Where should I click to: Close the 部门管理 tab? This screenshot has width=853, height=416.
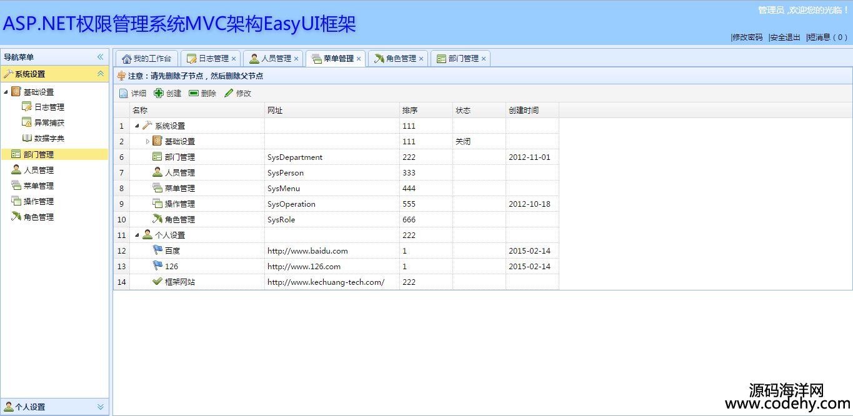pos(484,59)
